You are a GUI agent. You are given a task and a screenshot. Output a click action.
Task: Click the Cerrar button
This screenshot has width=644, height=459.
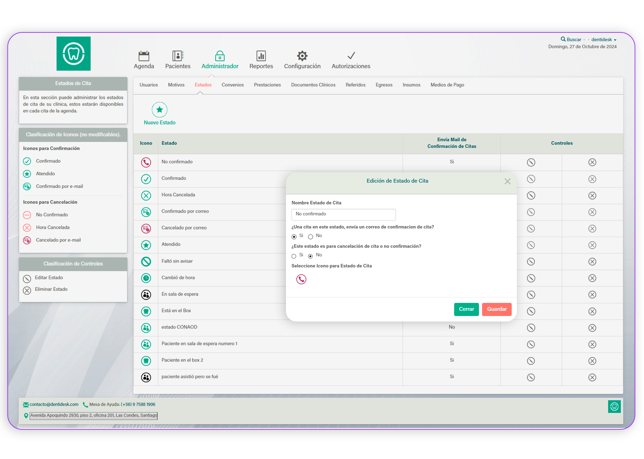466,309
